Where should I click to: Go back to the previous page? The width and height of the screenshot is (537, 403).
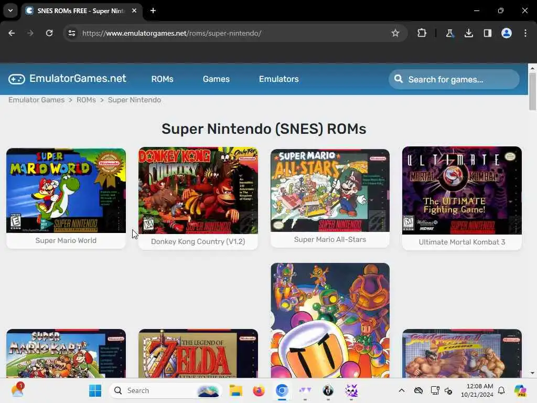(12, 33)
